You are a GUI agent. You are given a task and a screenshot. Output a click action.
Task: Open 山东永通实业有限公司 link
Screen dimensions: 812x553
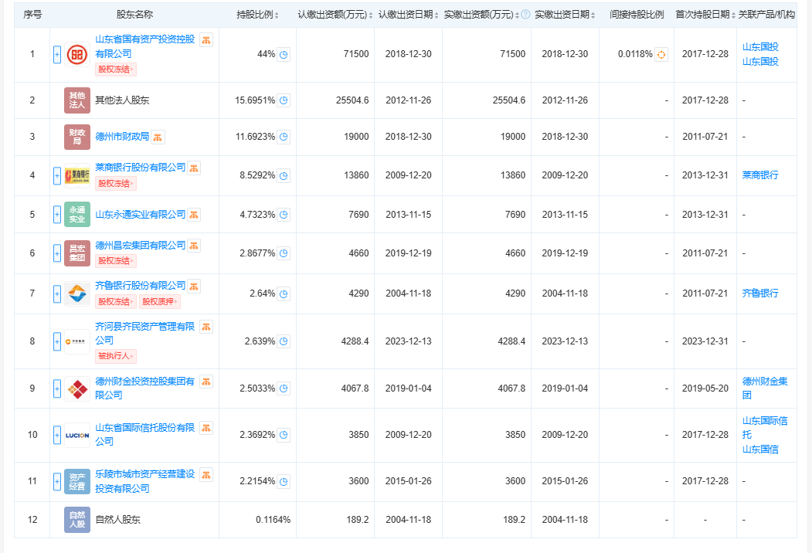pyautogui.click(x=141, y=215)
